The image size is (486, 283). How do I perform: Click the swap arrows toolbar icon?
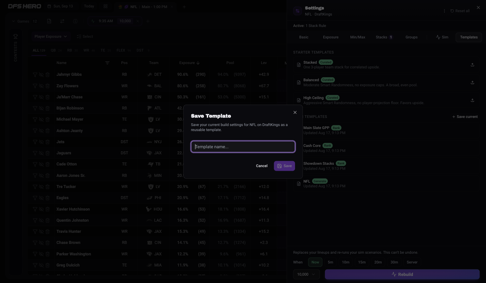(x=62, y=21)
